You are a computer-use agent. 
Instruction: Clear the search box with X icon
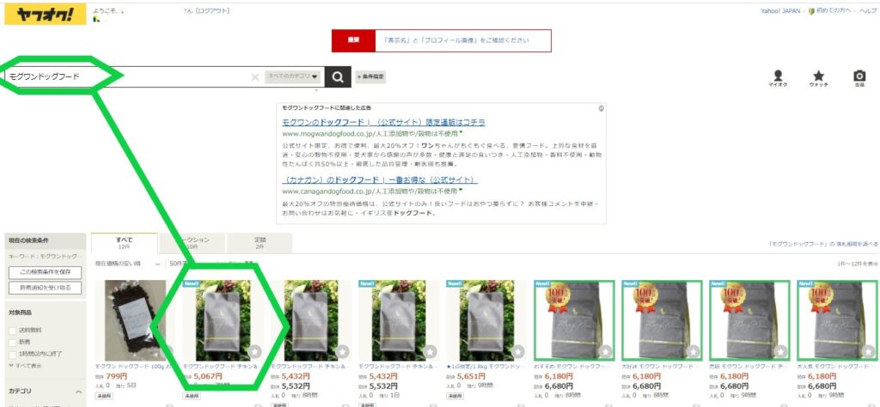point(254,77)
